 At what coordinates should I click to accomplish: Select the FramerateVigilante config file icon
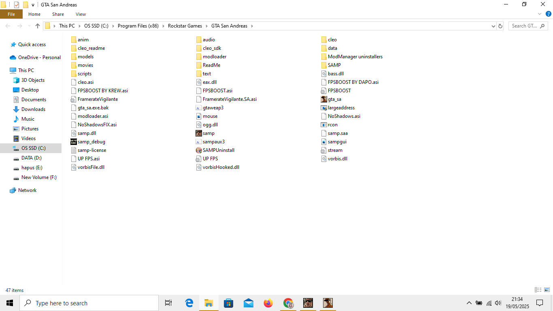point(74,99)
